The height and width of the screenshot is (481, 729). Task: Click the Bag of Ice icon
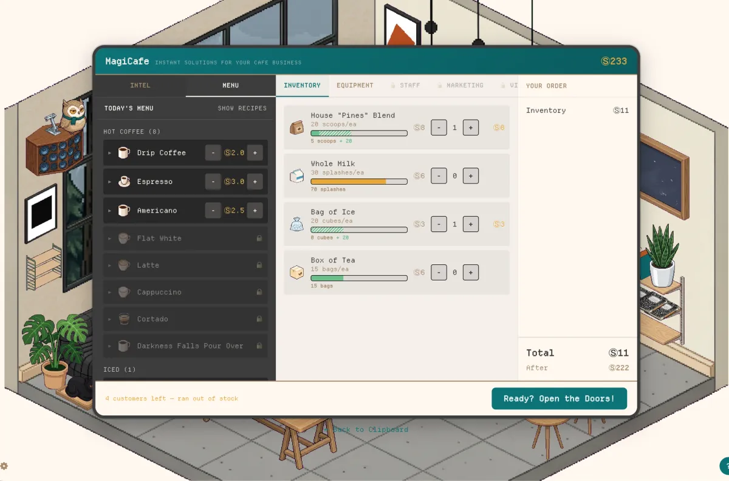coord(297,223)
